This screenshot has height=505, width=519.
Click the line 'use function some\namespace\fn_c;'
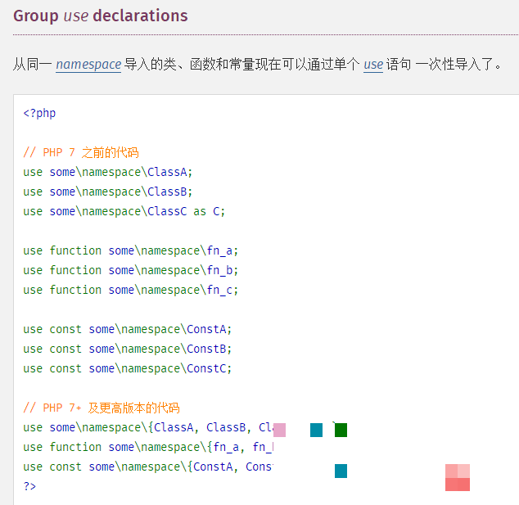131,290
